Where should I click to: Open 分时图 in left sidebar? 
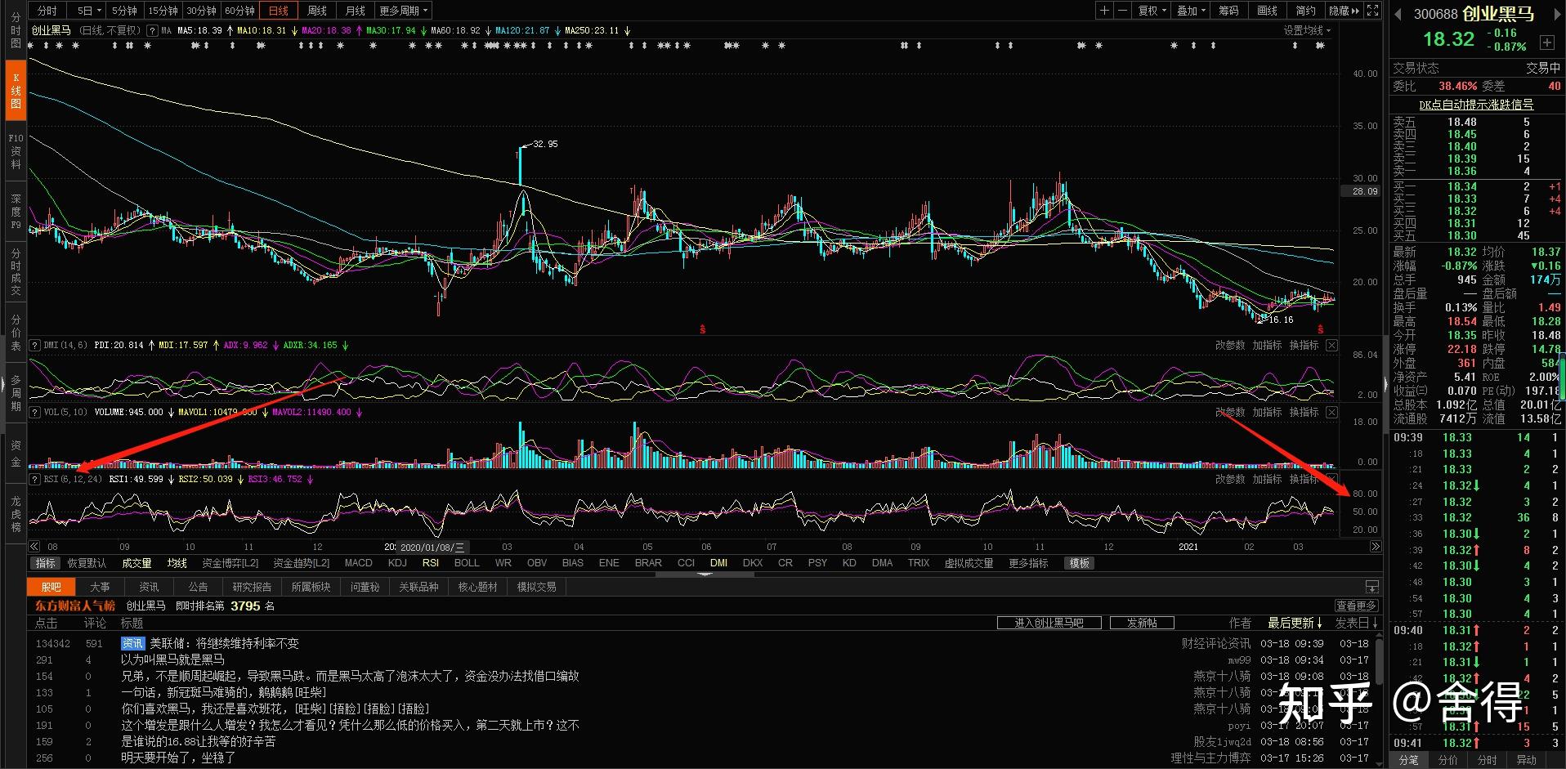pos(16,30)
